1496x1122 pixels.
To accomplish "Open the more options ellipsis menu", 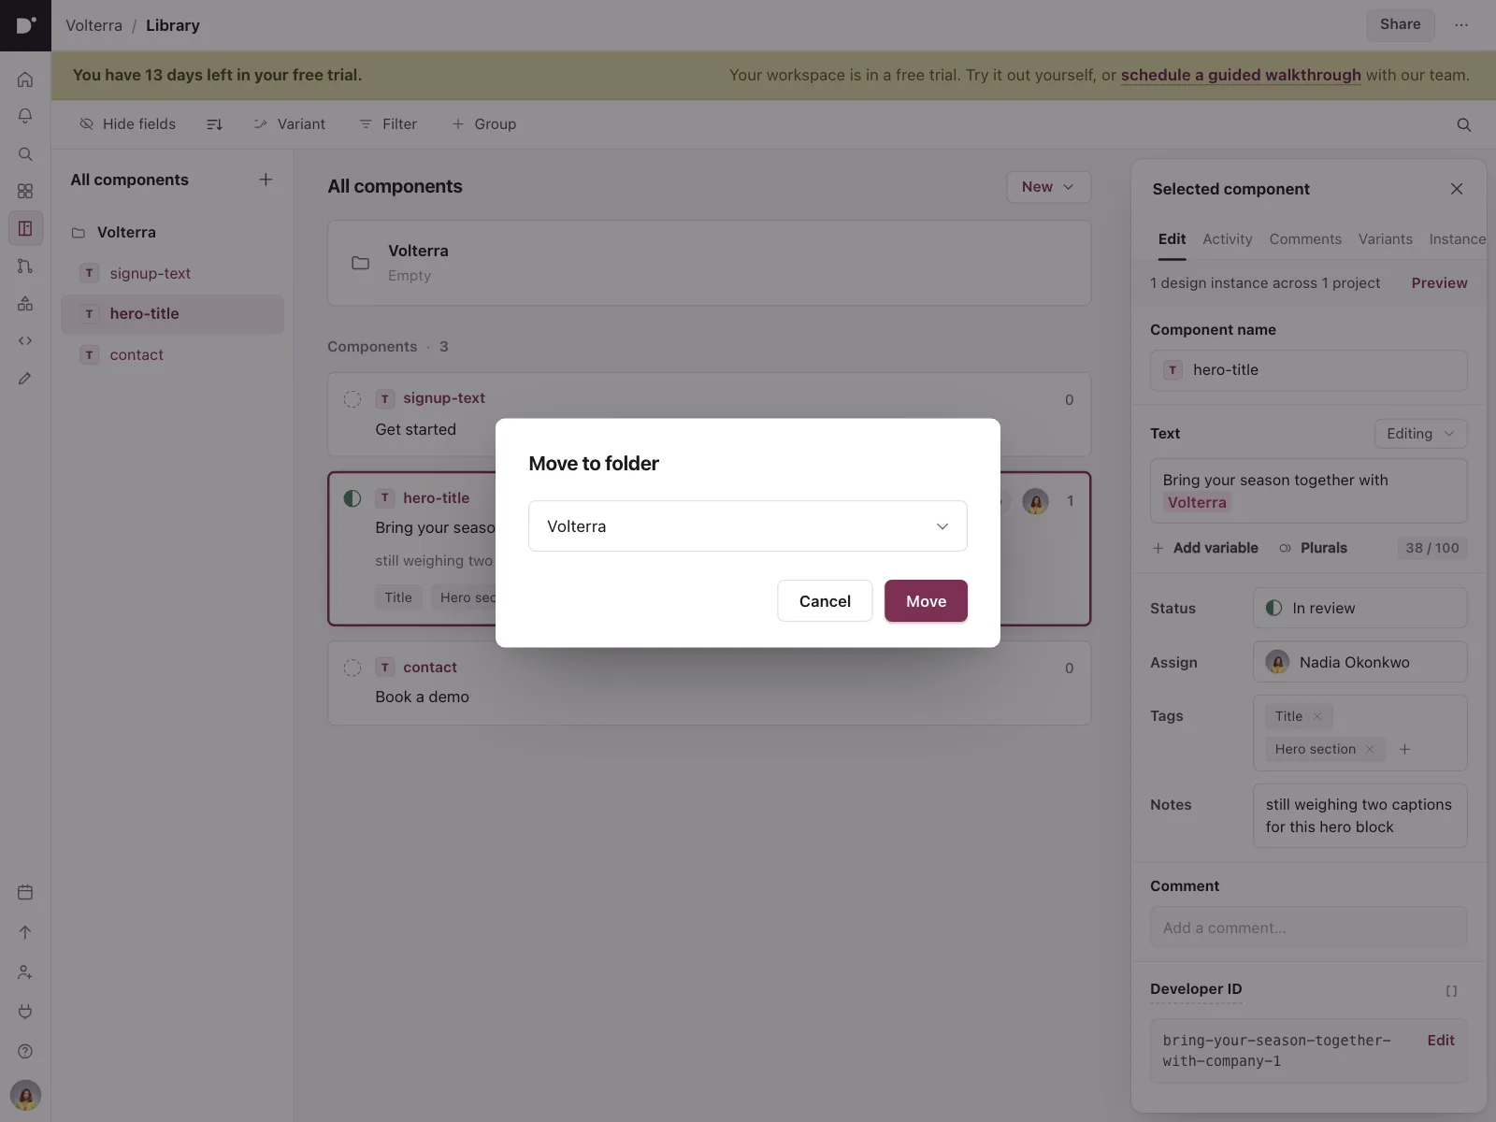I will pyautogui.click(x=1461, y=25).
